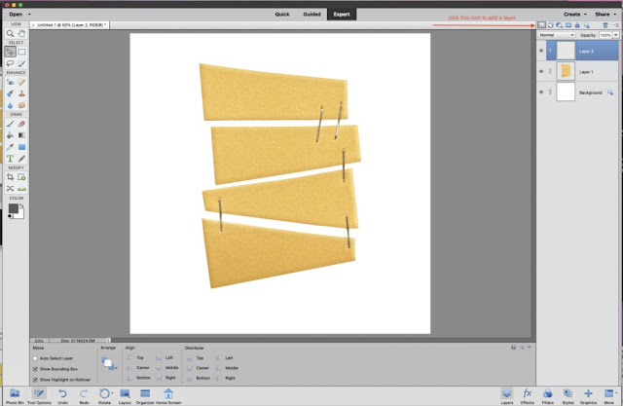Open the Effects panel

(528, 396)
